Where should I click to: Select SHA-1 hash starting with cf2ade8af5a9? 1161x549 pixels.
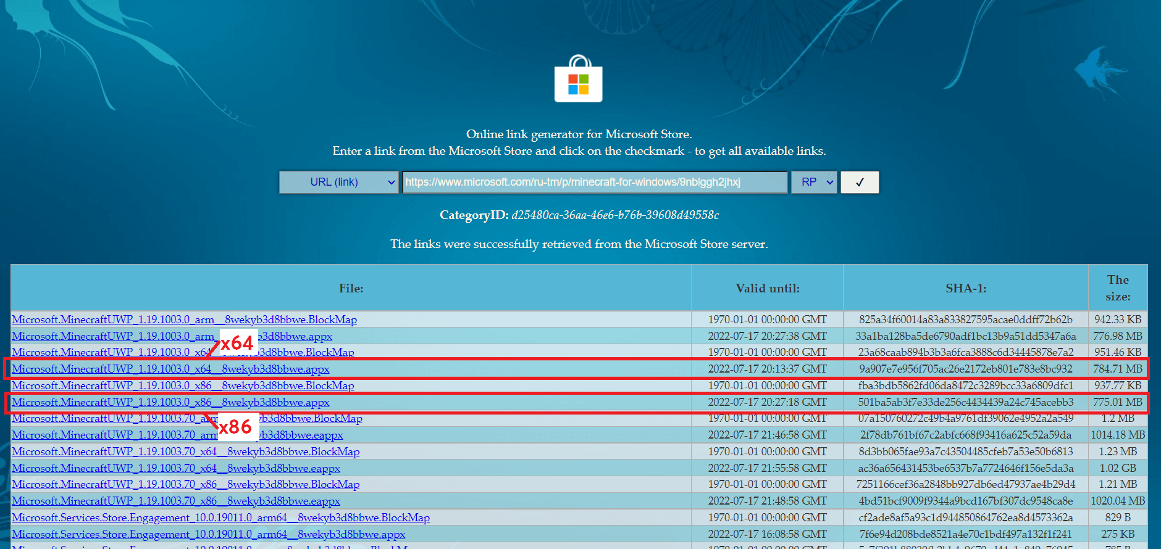tap(966, 518)
